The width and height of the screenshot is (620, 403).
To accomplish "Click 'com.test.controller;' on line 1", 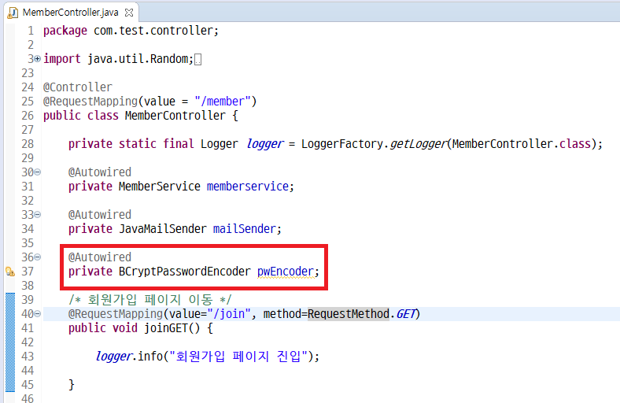I will (156, 31).
